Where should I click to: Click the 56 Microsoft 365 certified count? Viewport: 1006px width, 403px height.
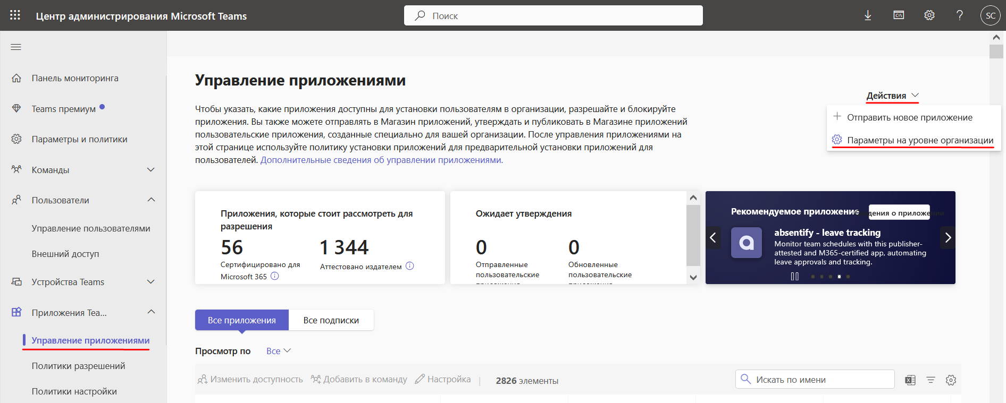[x=232, y=247]
